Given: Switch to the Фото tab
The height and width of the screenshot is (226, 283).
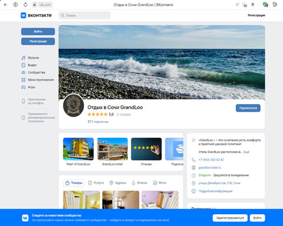Looking at the screenshot, I should 160,183.
